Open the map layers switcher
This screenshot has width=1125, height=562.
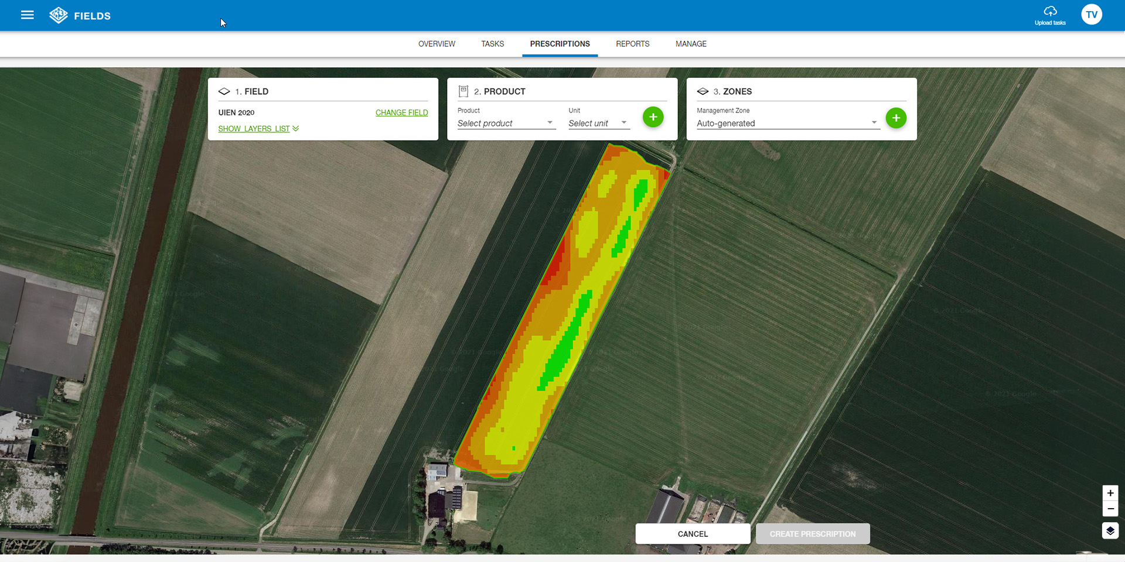tap(1110, 531)
